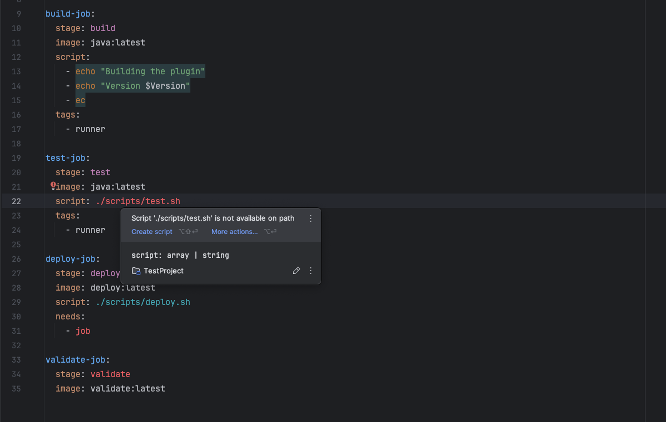666x422 pixels.
Task: Click the ./scripts/deploy.sh path on line 29
Action: pyautogui.click(x=143, y=302)
